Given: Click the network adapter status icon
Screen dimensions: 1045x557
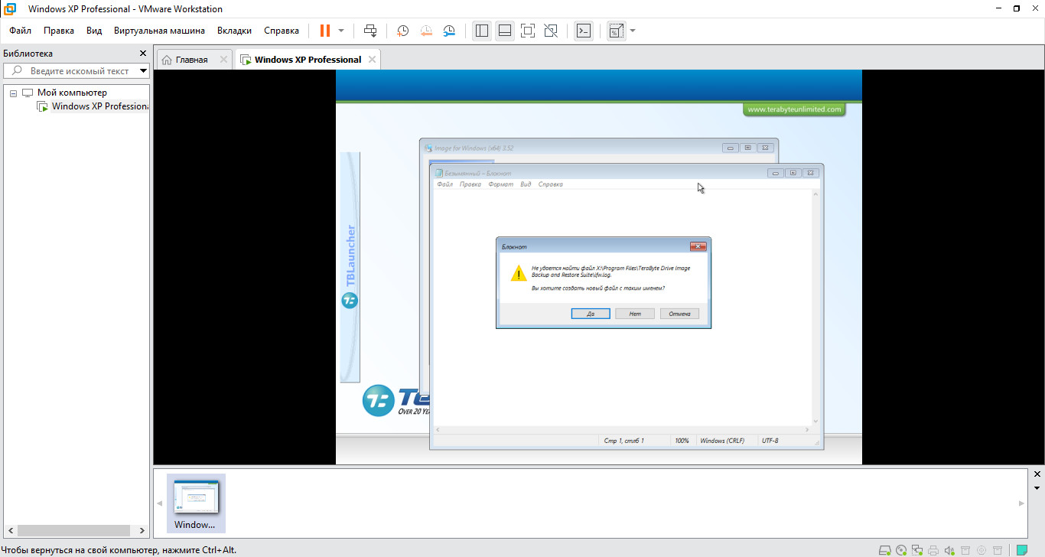Looking at the screenshot, I should (917, 550).
